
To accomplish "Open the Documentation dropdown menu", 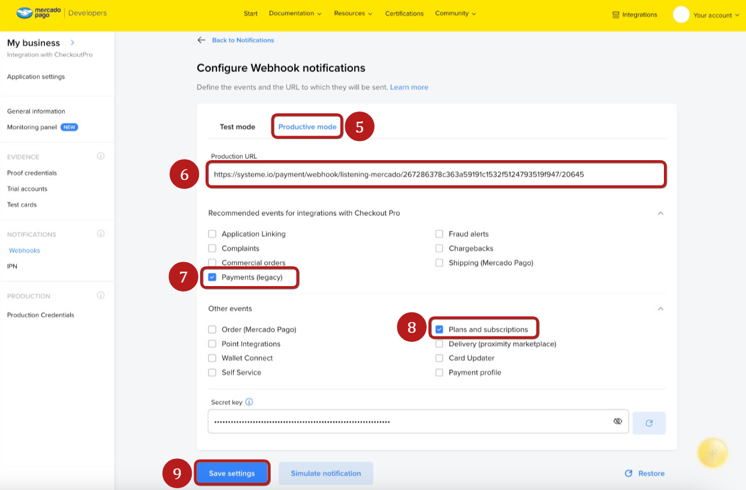I will pyautogui.click(x=295, y=13).
